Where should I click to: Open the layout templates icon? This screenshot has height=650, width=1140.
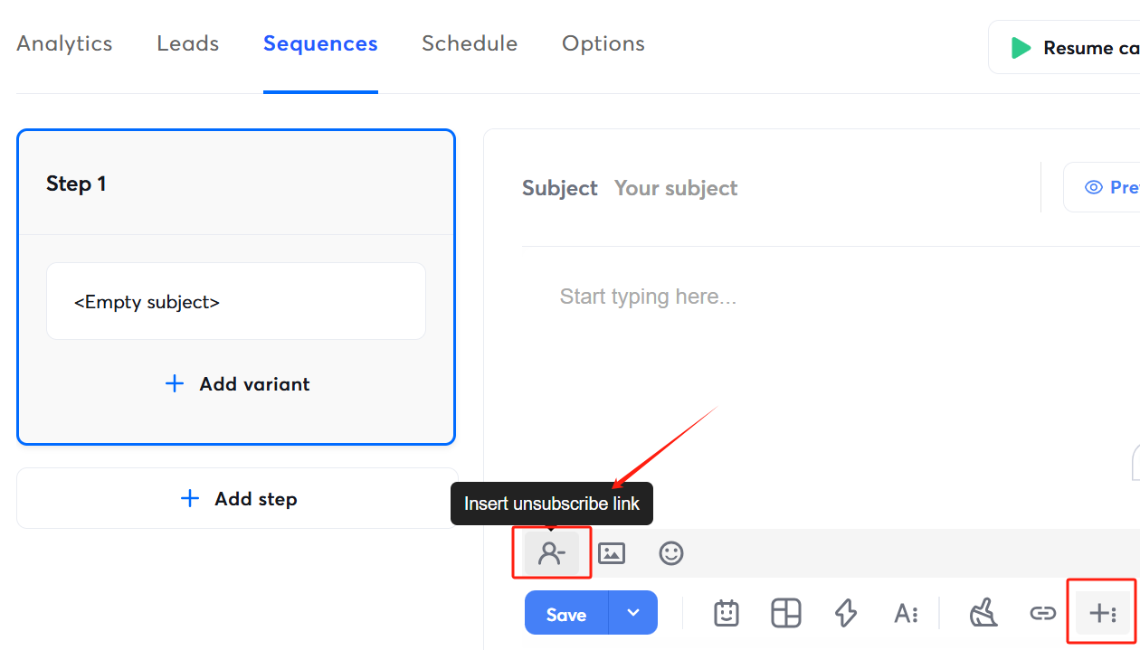point(786,613)
